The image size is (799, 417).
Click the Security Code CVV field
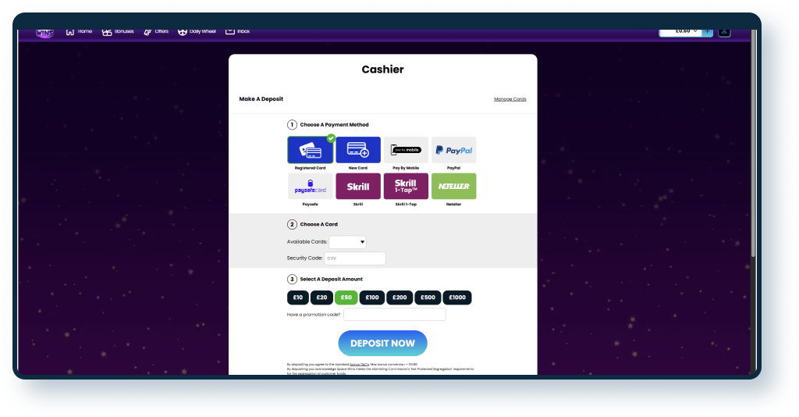click(354, 258)
